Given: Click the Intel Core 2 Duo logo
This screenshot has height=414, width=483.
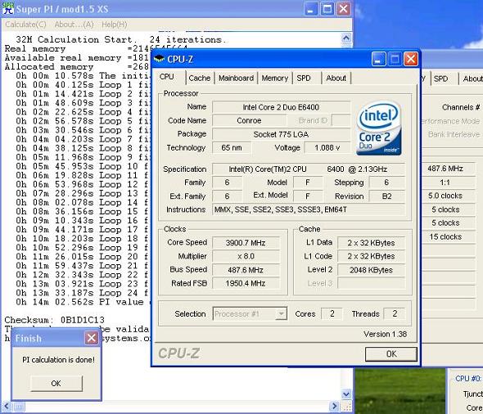Looking at the screenshot, I should [x=379, y=128].
